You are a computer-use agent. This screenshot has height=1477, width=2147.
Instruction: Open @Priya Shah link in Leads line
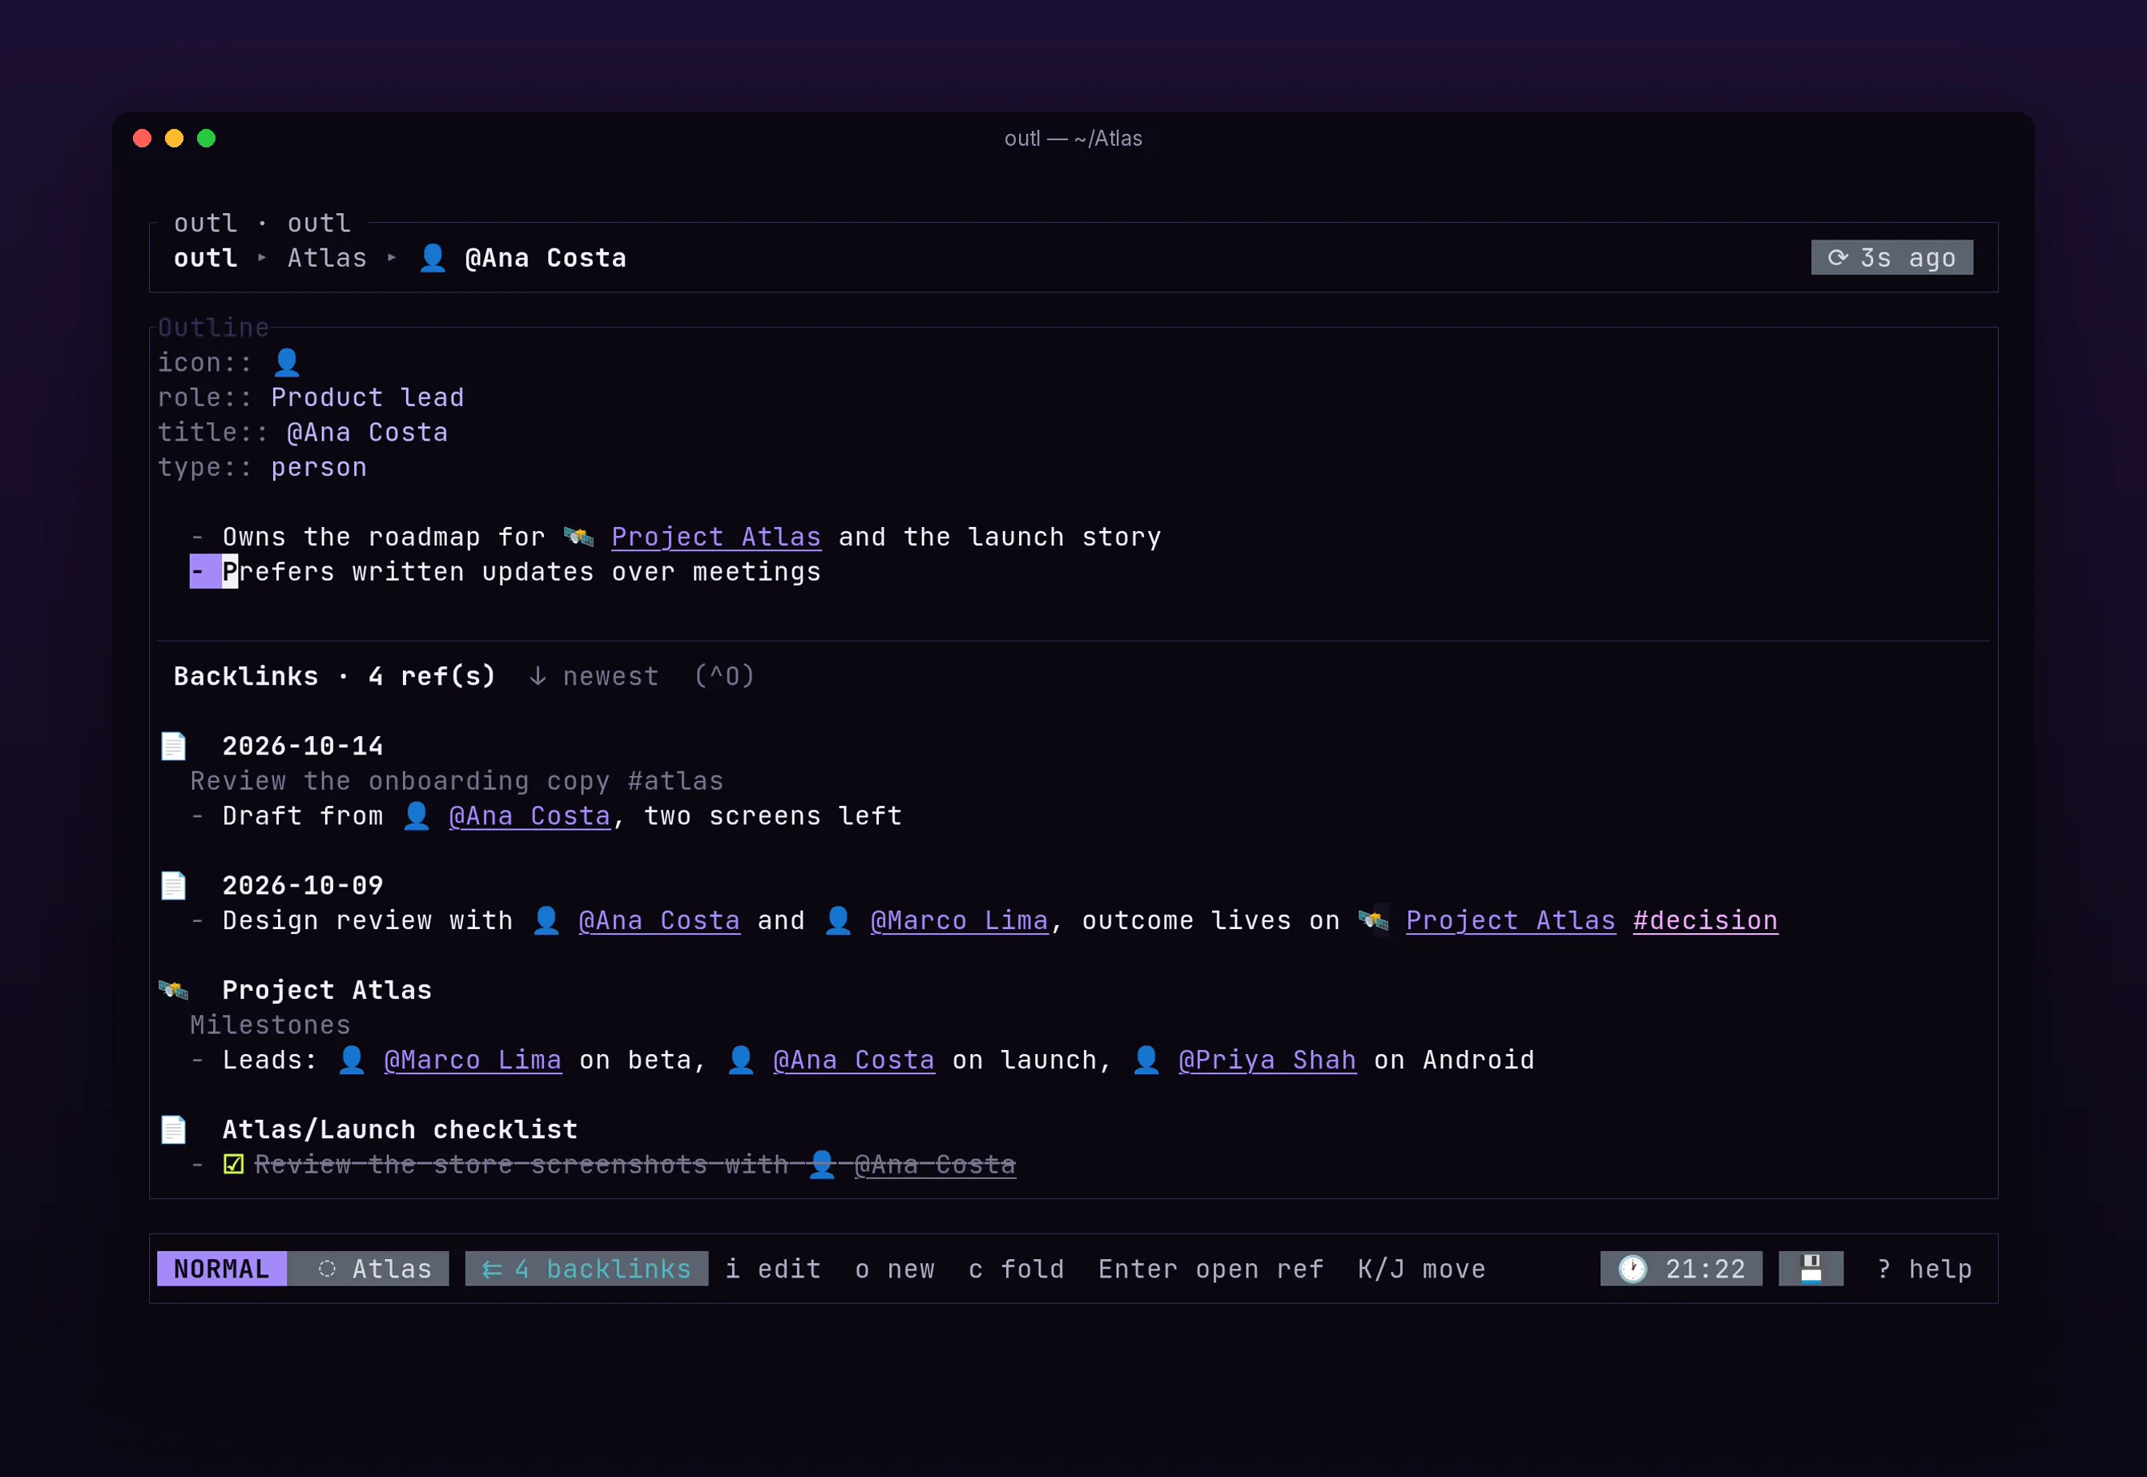[x=1268, y=1060]
